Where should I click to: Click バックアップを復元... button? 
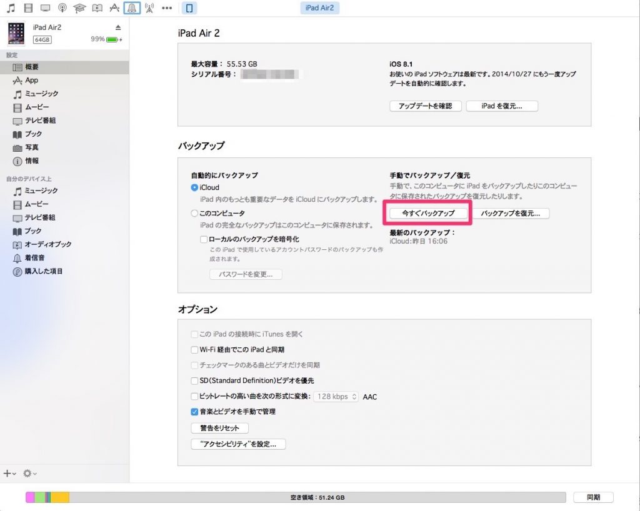[510, 213]
